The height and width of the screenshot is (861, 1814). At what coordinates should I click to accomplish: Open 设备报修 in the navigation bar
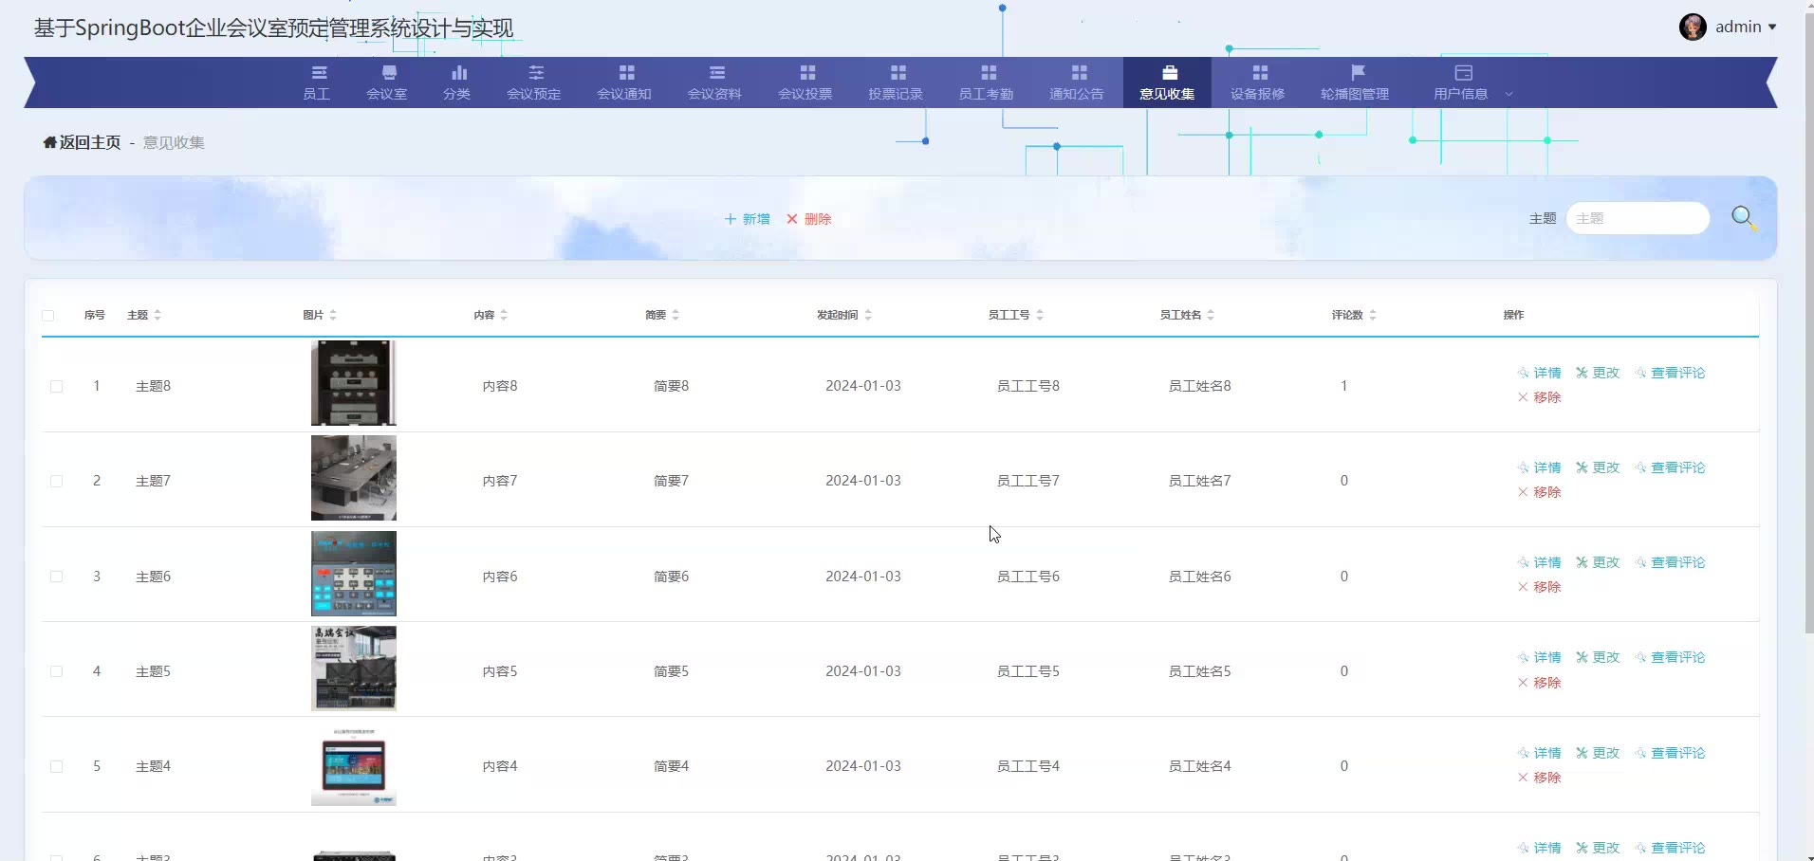1258,82
